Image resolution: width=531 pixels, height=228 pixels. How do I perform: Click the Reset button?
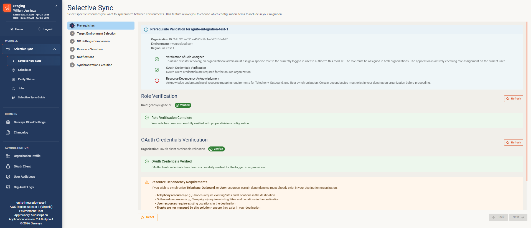[x=148, y=217]
